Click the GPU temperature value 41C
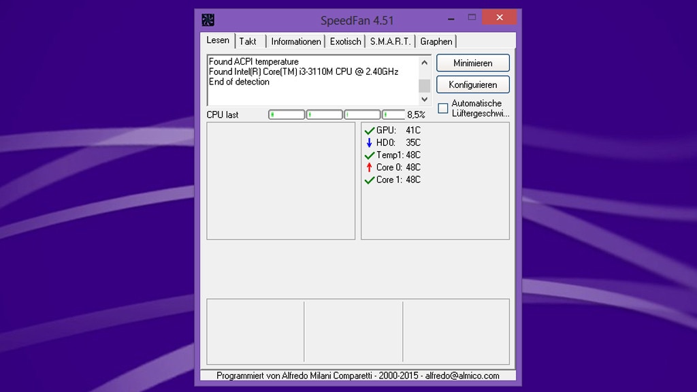The width and height of the screenshot is (697, 392). [413, 130]
